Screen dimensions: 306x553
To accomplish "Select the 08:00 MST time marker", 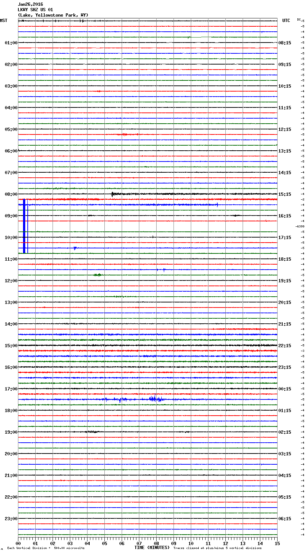I will coord(11,194).
